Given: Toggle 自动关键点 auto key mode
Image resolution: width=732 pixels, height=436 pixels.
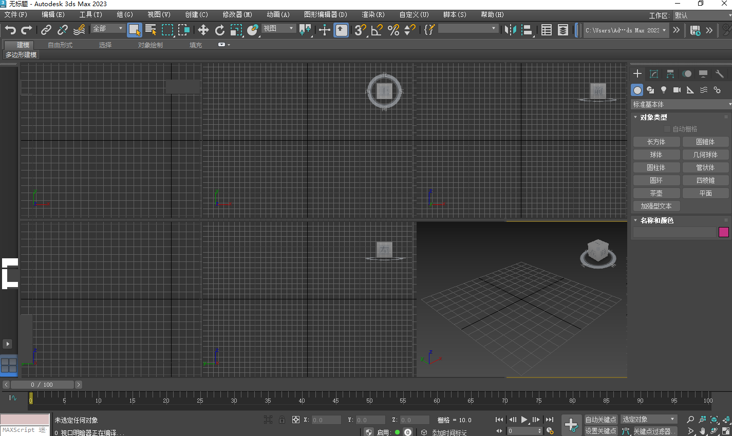Looking at the screenshot, I should 600,420.
